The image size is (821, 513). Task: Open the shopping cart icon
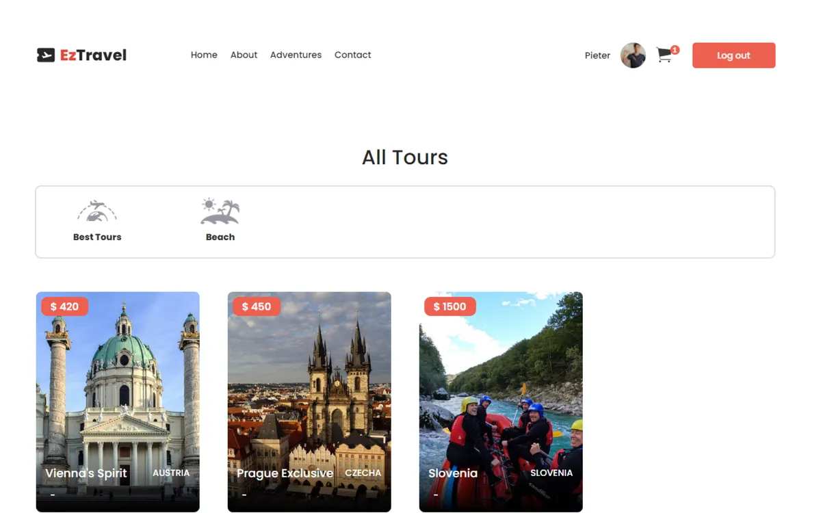(x=664, y=55)
